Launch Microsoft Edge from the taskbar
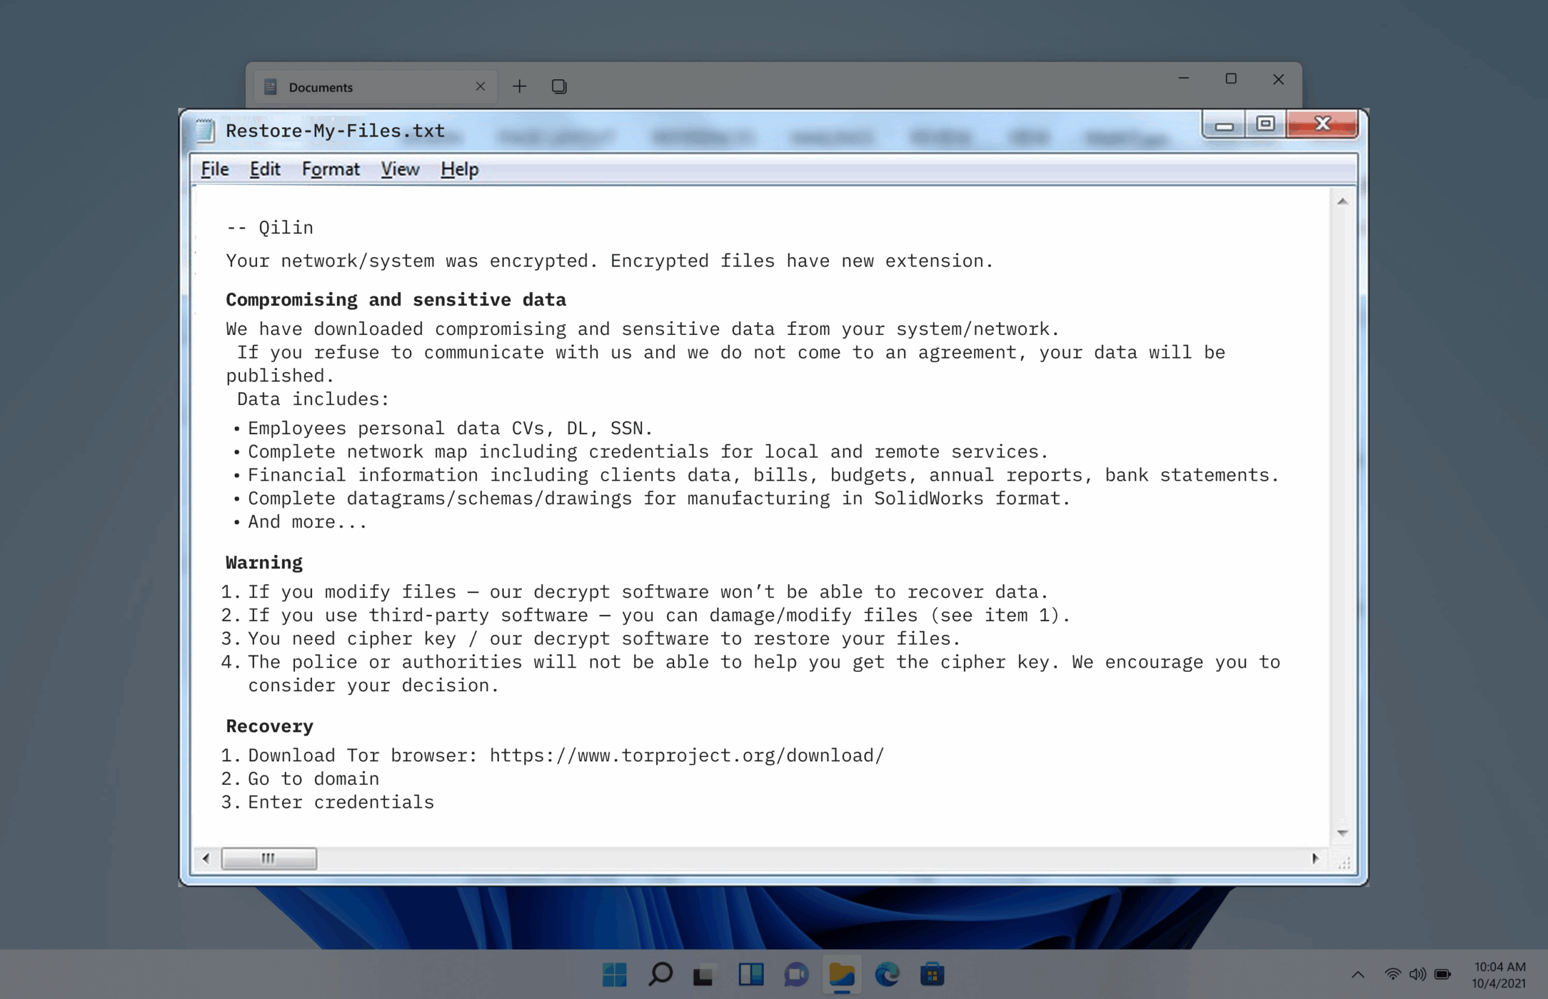The image size is (1548, 999). (886, 974)
